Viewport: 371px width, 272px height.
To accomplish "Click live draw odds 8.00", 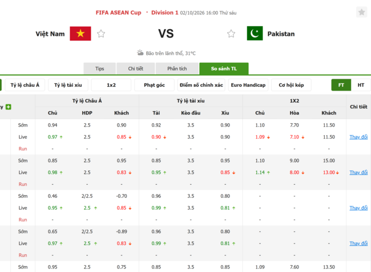I will tap(295, 173).
